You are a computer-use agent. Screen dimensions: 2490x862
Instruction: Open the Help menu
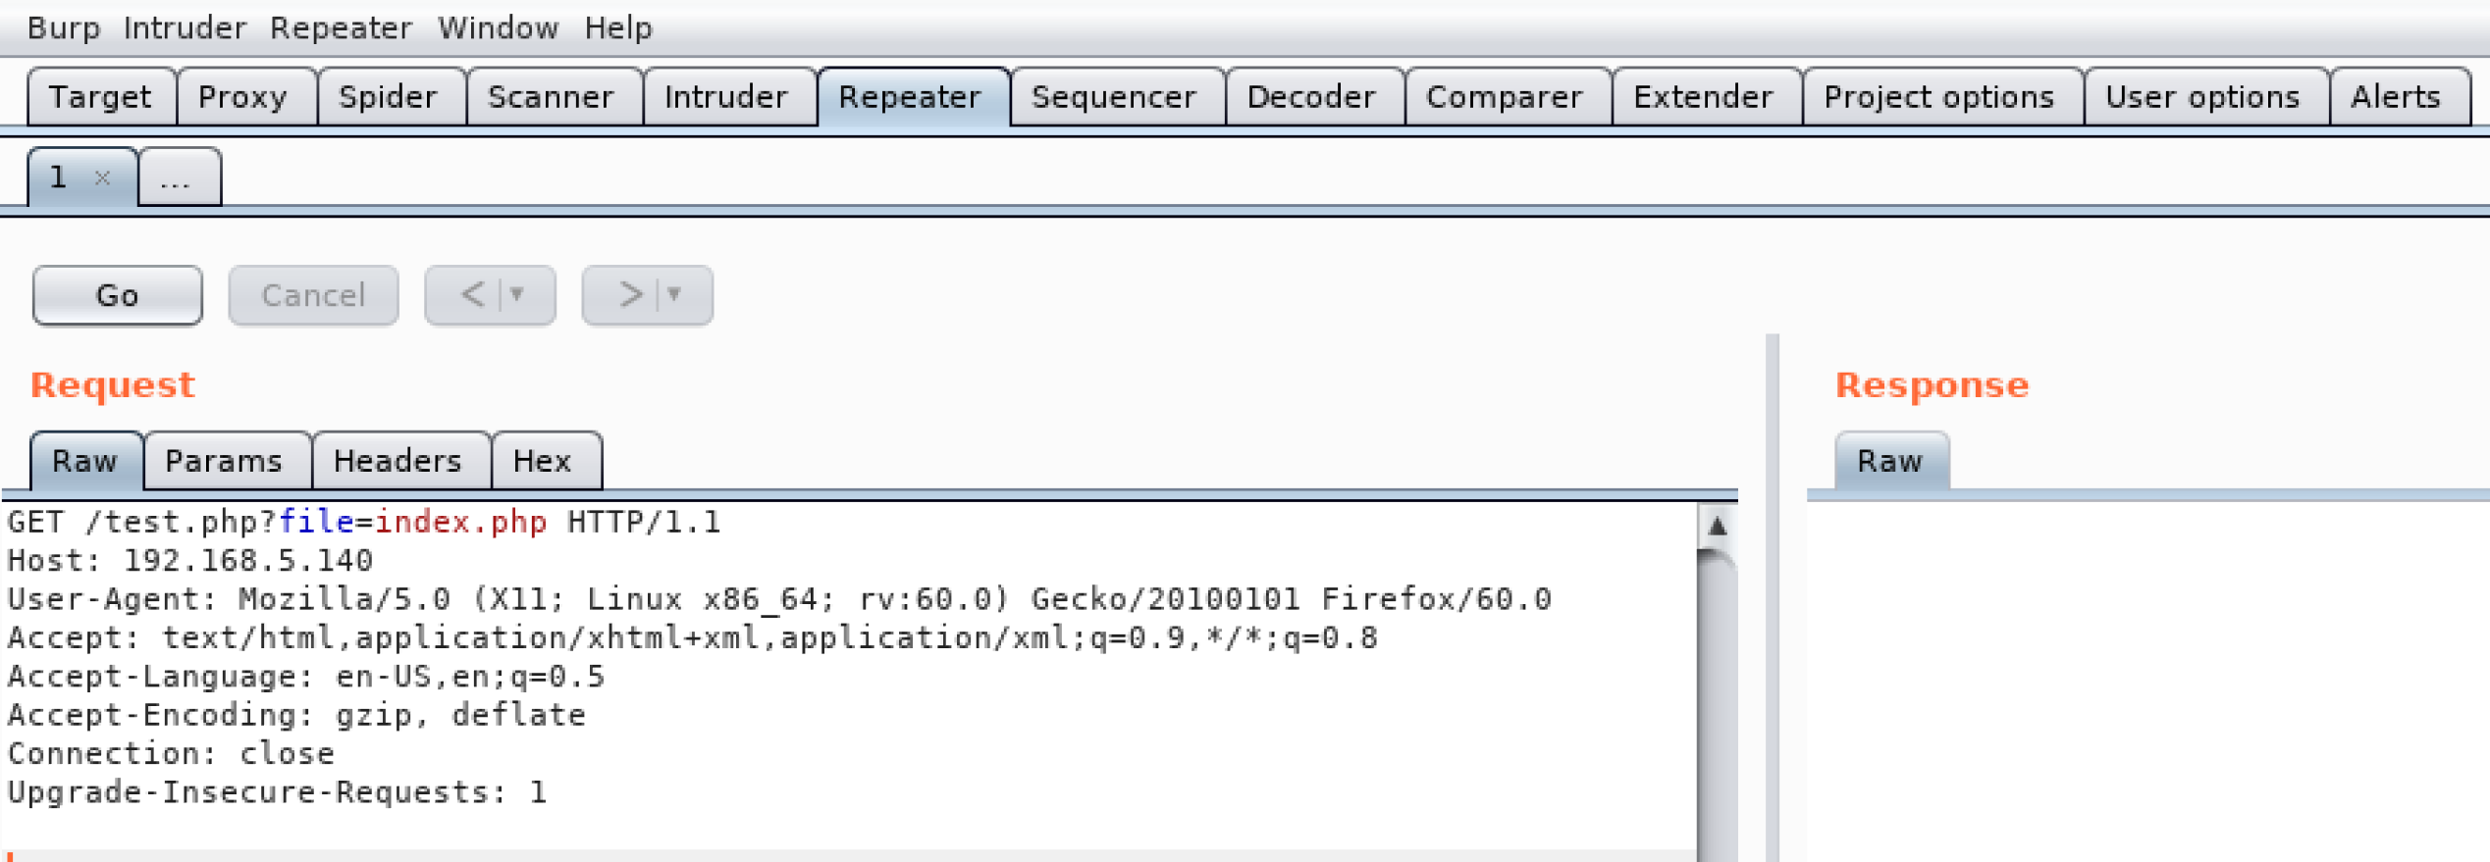point(617,28)
